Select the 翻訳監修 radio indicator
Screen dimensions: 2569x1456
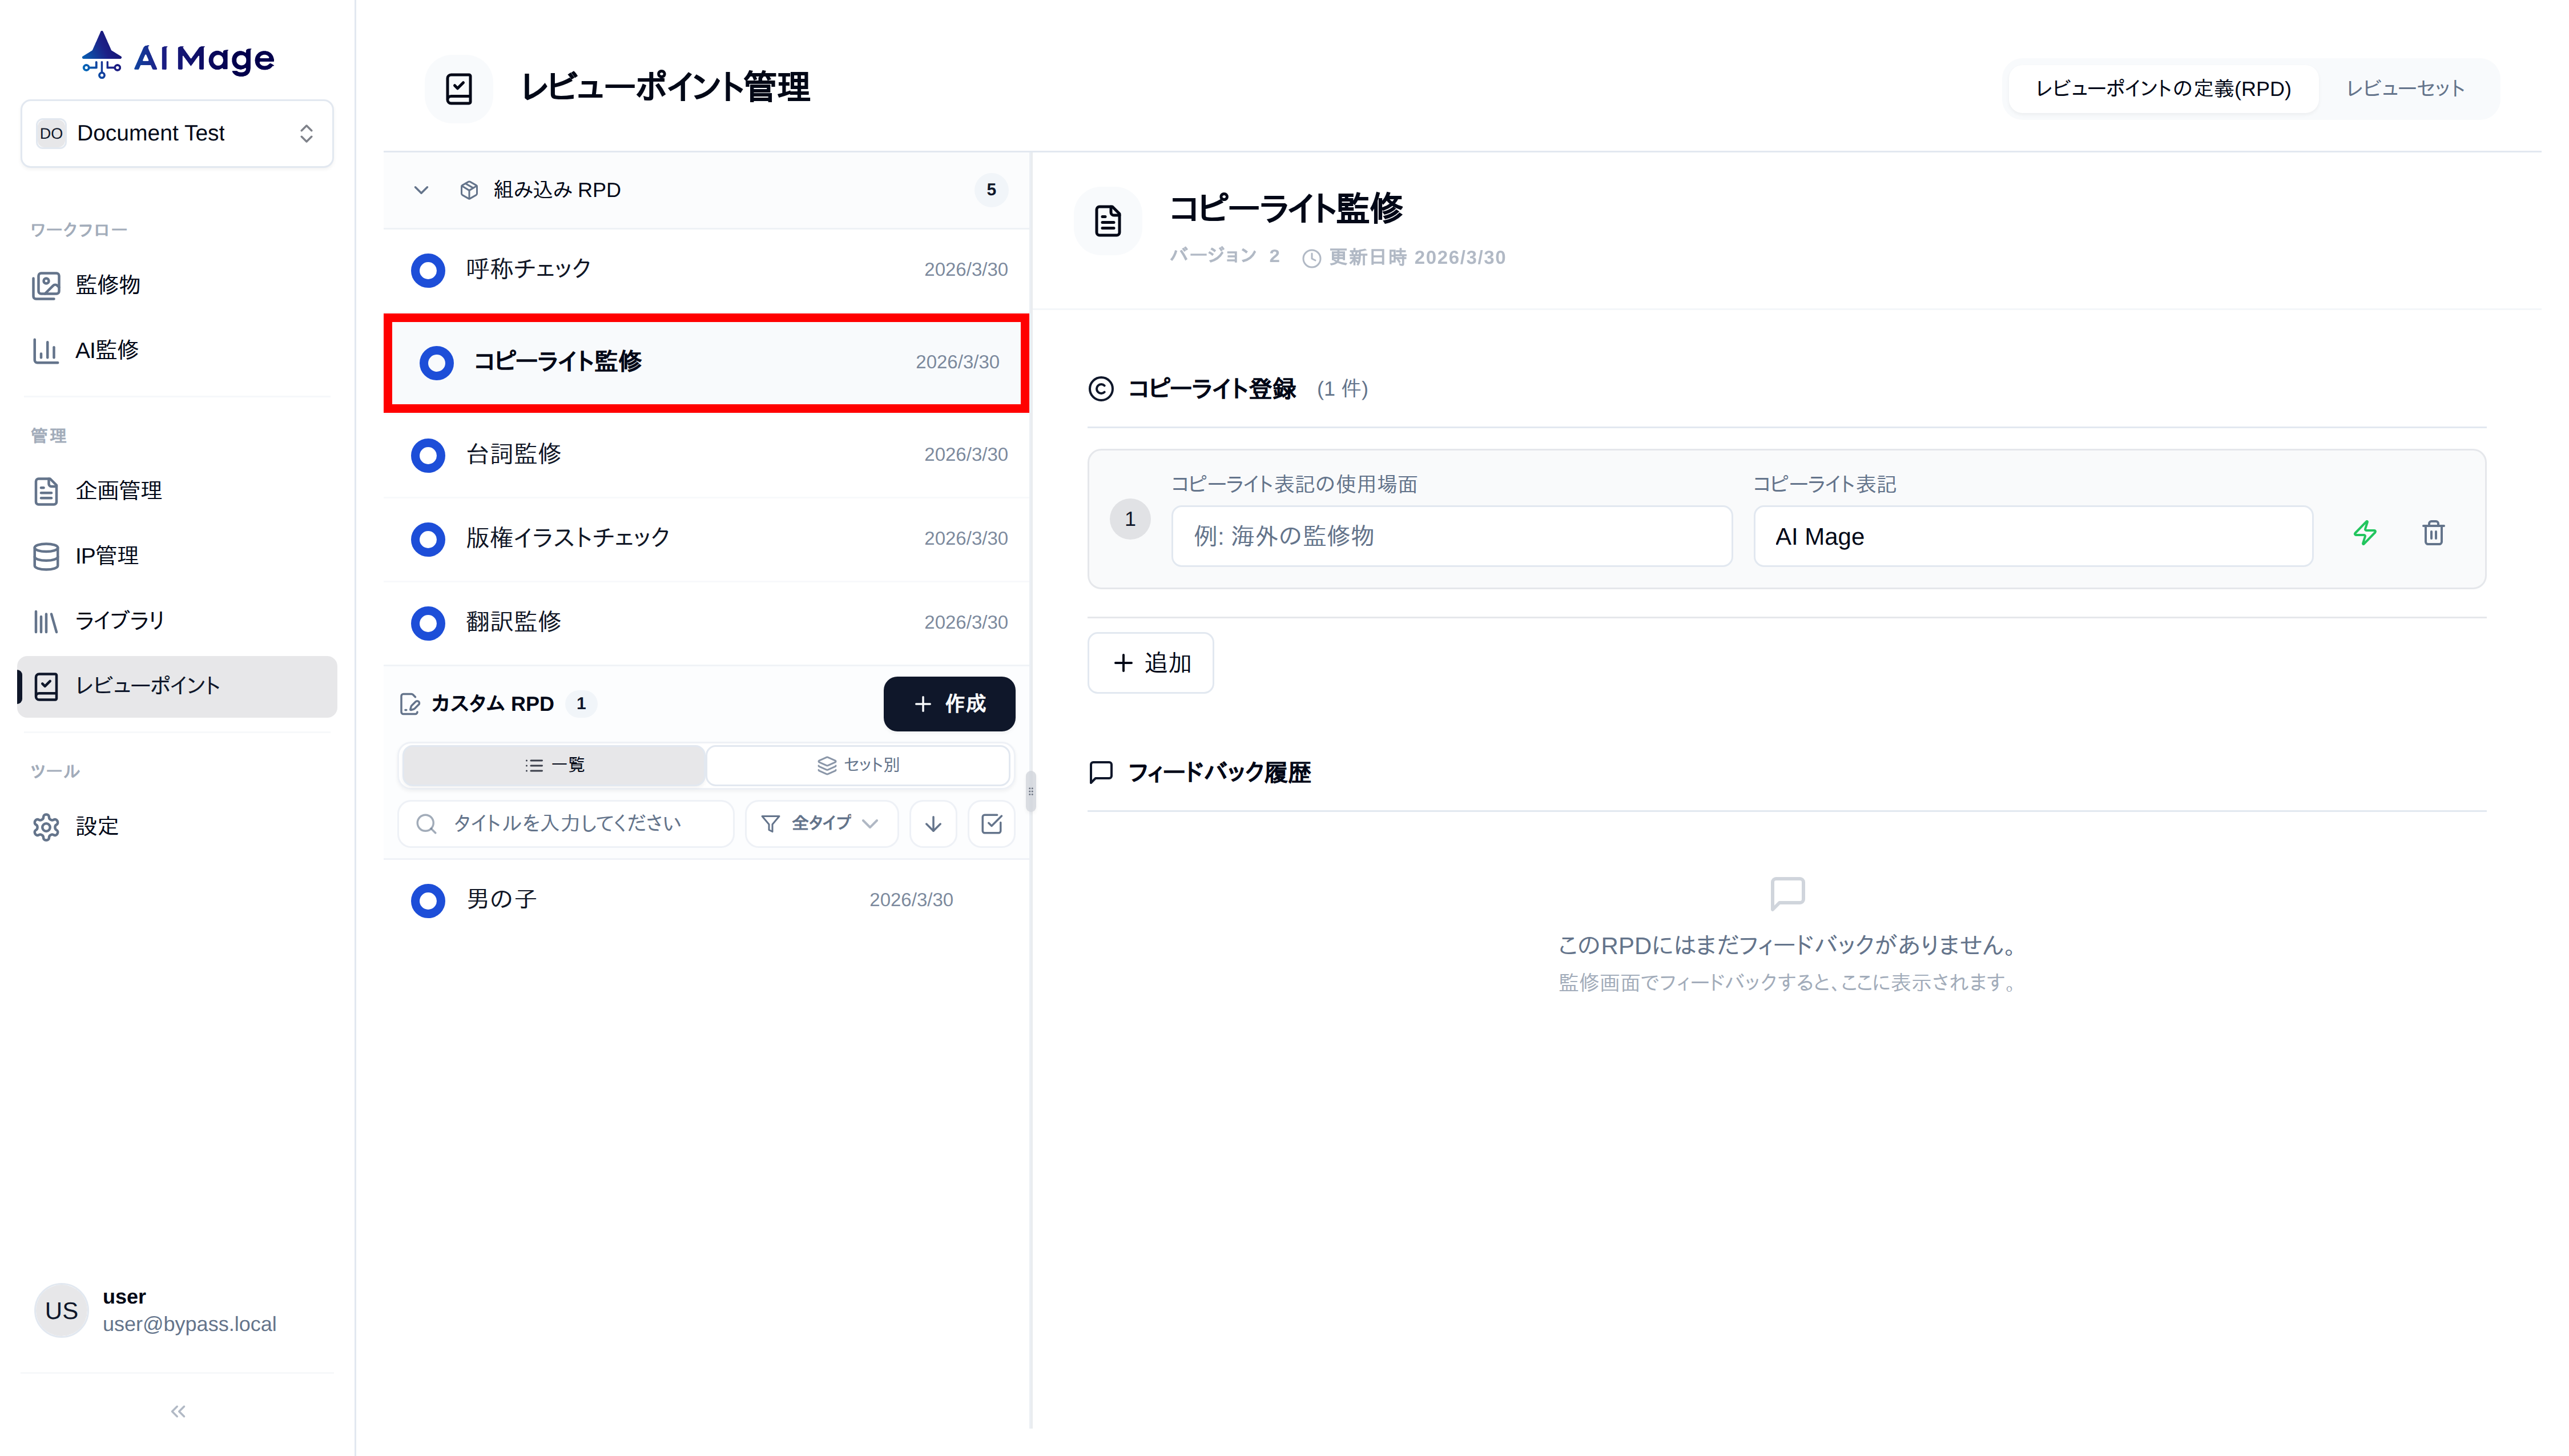(428, 622)
